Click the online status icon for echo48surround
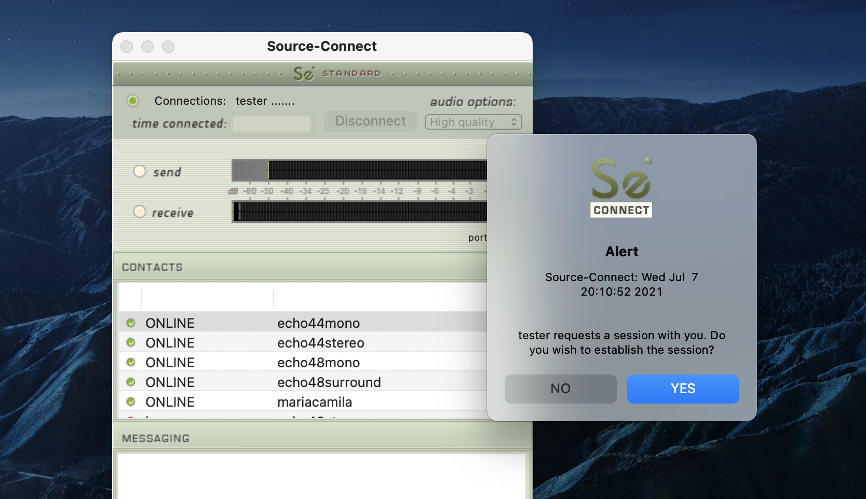The image size is (866, 499). tap(131, 382)
